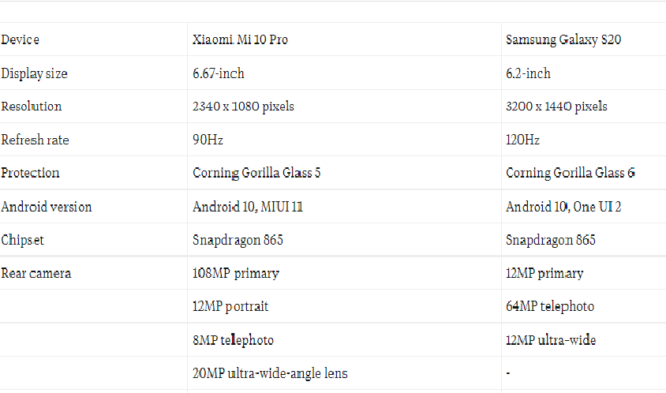666x393 pixels.
Task: Select the 20MP ultra-wide-angle lens cell
Action: pos(270,373)
